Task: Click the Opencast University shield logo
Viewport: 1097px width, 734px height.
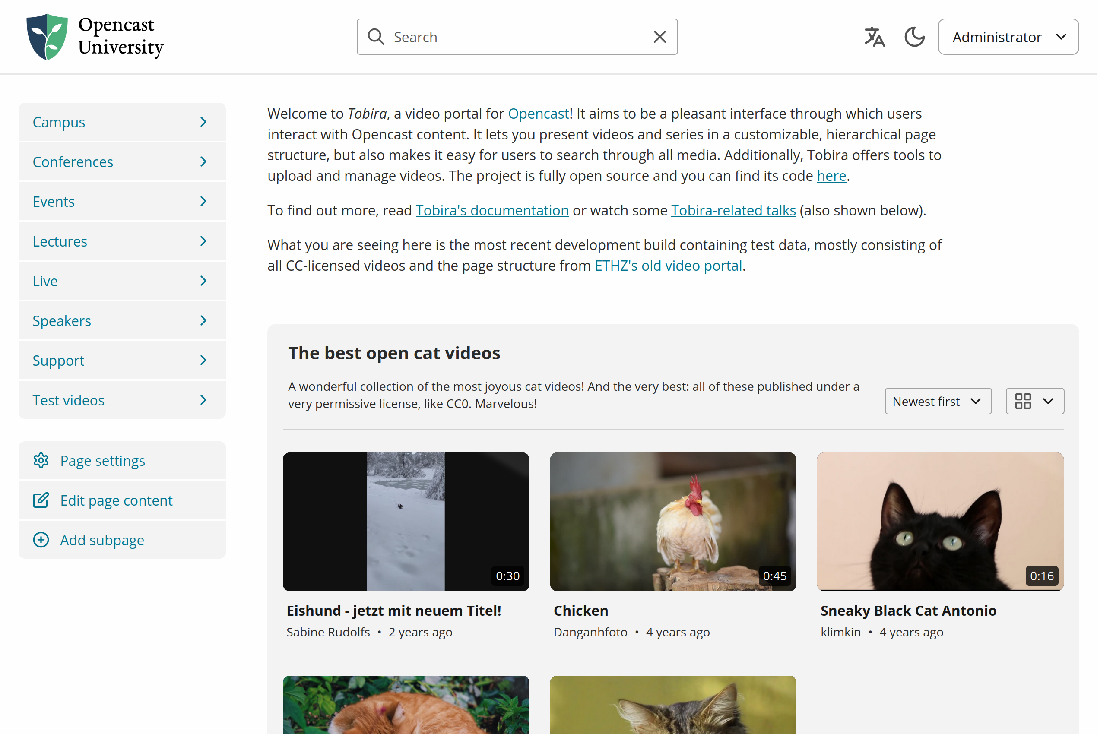Action: [x=47, y=37]
